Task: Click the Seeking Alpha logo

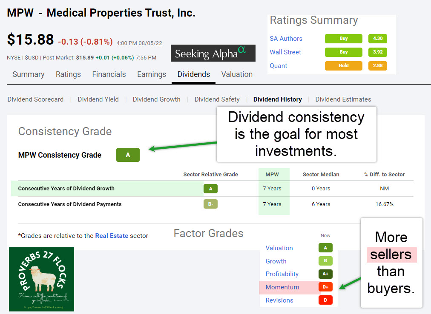Action: click(213, 53)
